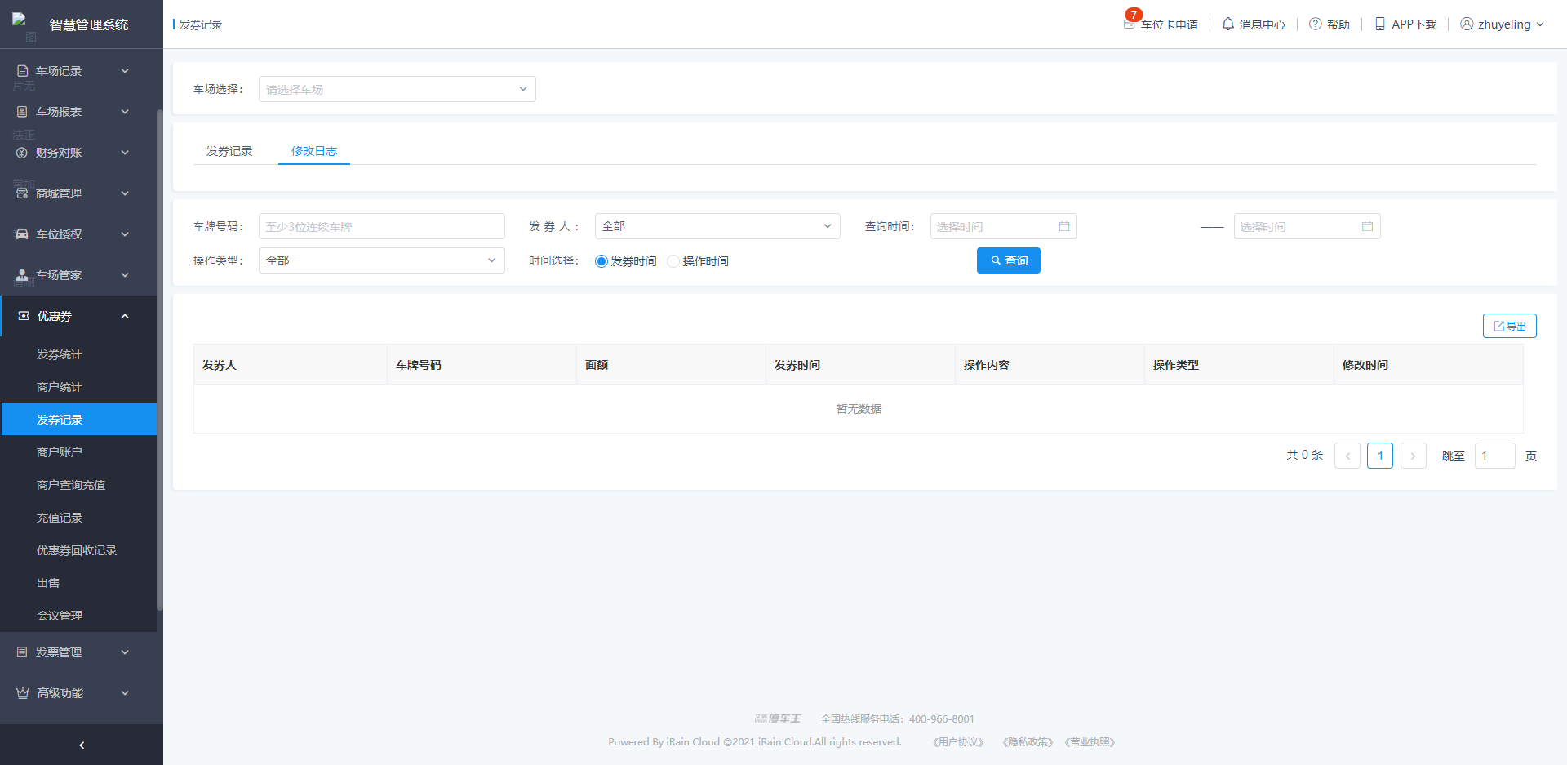Open the 发券人 dropdown
This screenshot has height=765, width=1567.
tap(717, 227)
